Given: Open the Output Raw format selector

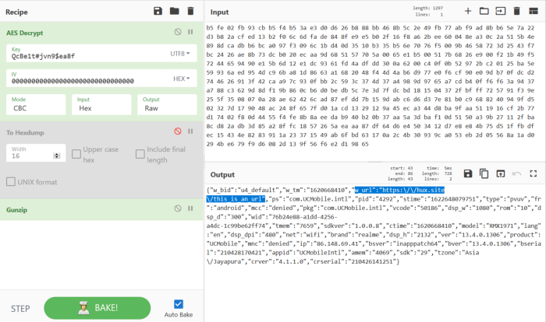Looking at the screenshot, I should 167,104.
